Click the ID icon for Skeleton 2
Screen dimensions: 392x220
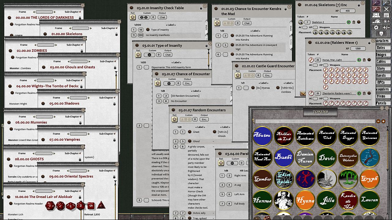(349, 22)
